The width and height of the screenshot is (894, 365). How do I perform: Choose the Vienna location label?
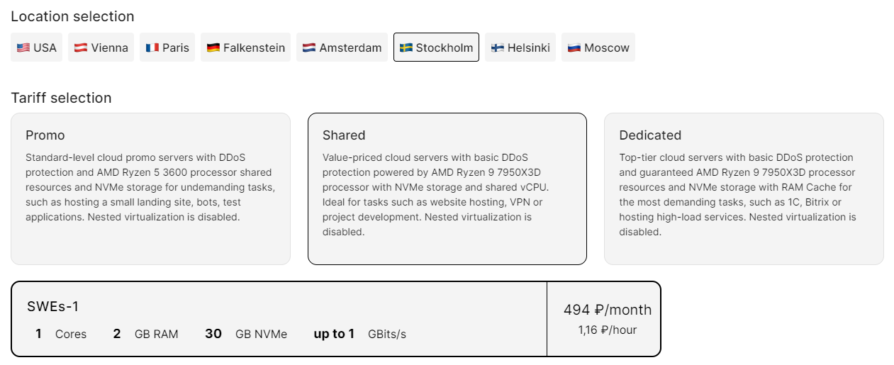[110, 48]
